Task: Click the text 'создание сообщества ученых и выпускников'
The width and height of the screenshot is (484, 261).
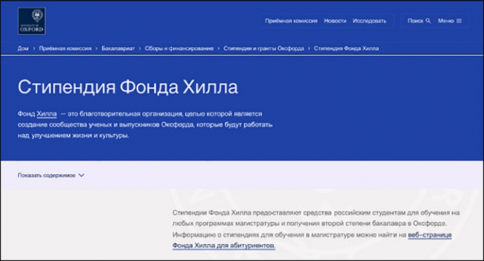Action: pos(89,125)
